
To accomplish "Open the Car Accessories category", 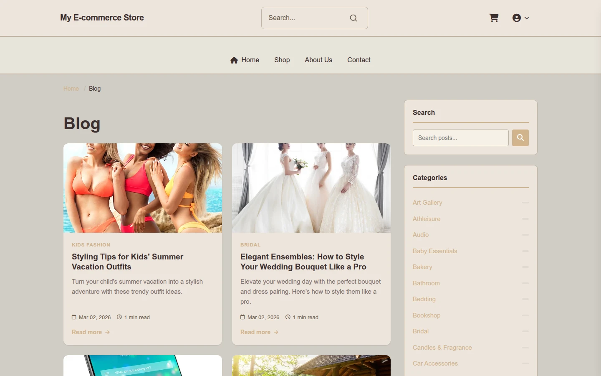I will click(x=435, y=363).
